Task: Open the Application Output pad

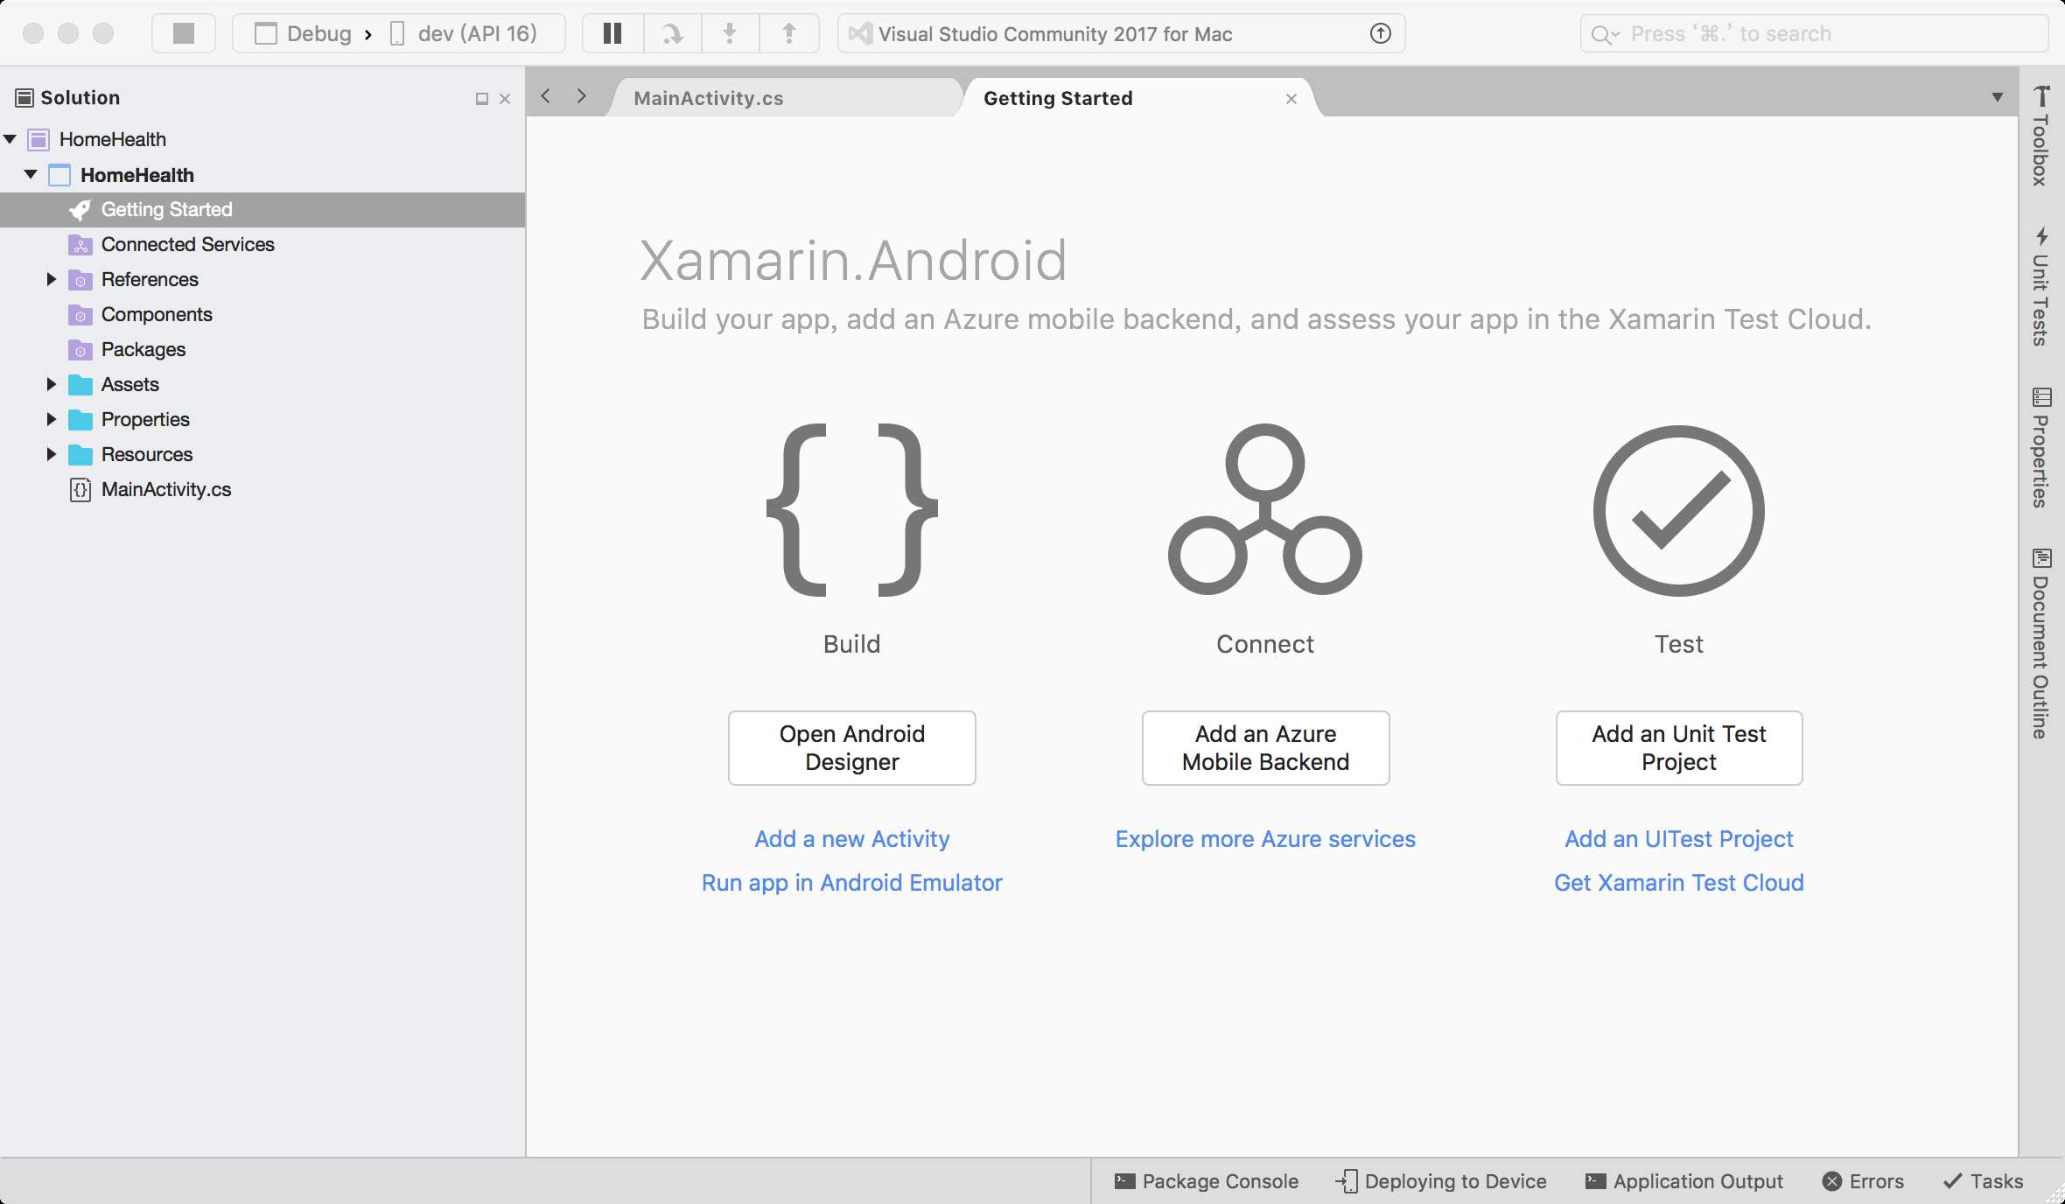Action: coord(1684,1181)
